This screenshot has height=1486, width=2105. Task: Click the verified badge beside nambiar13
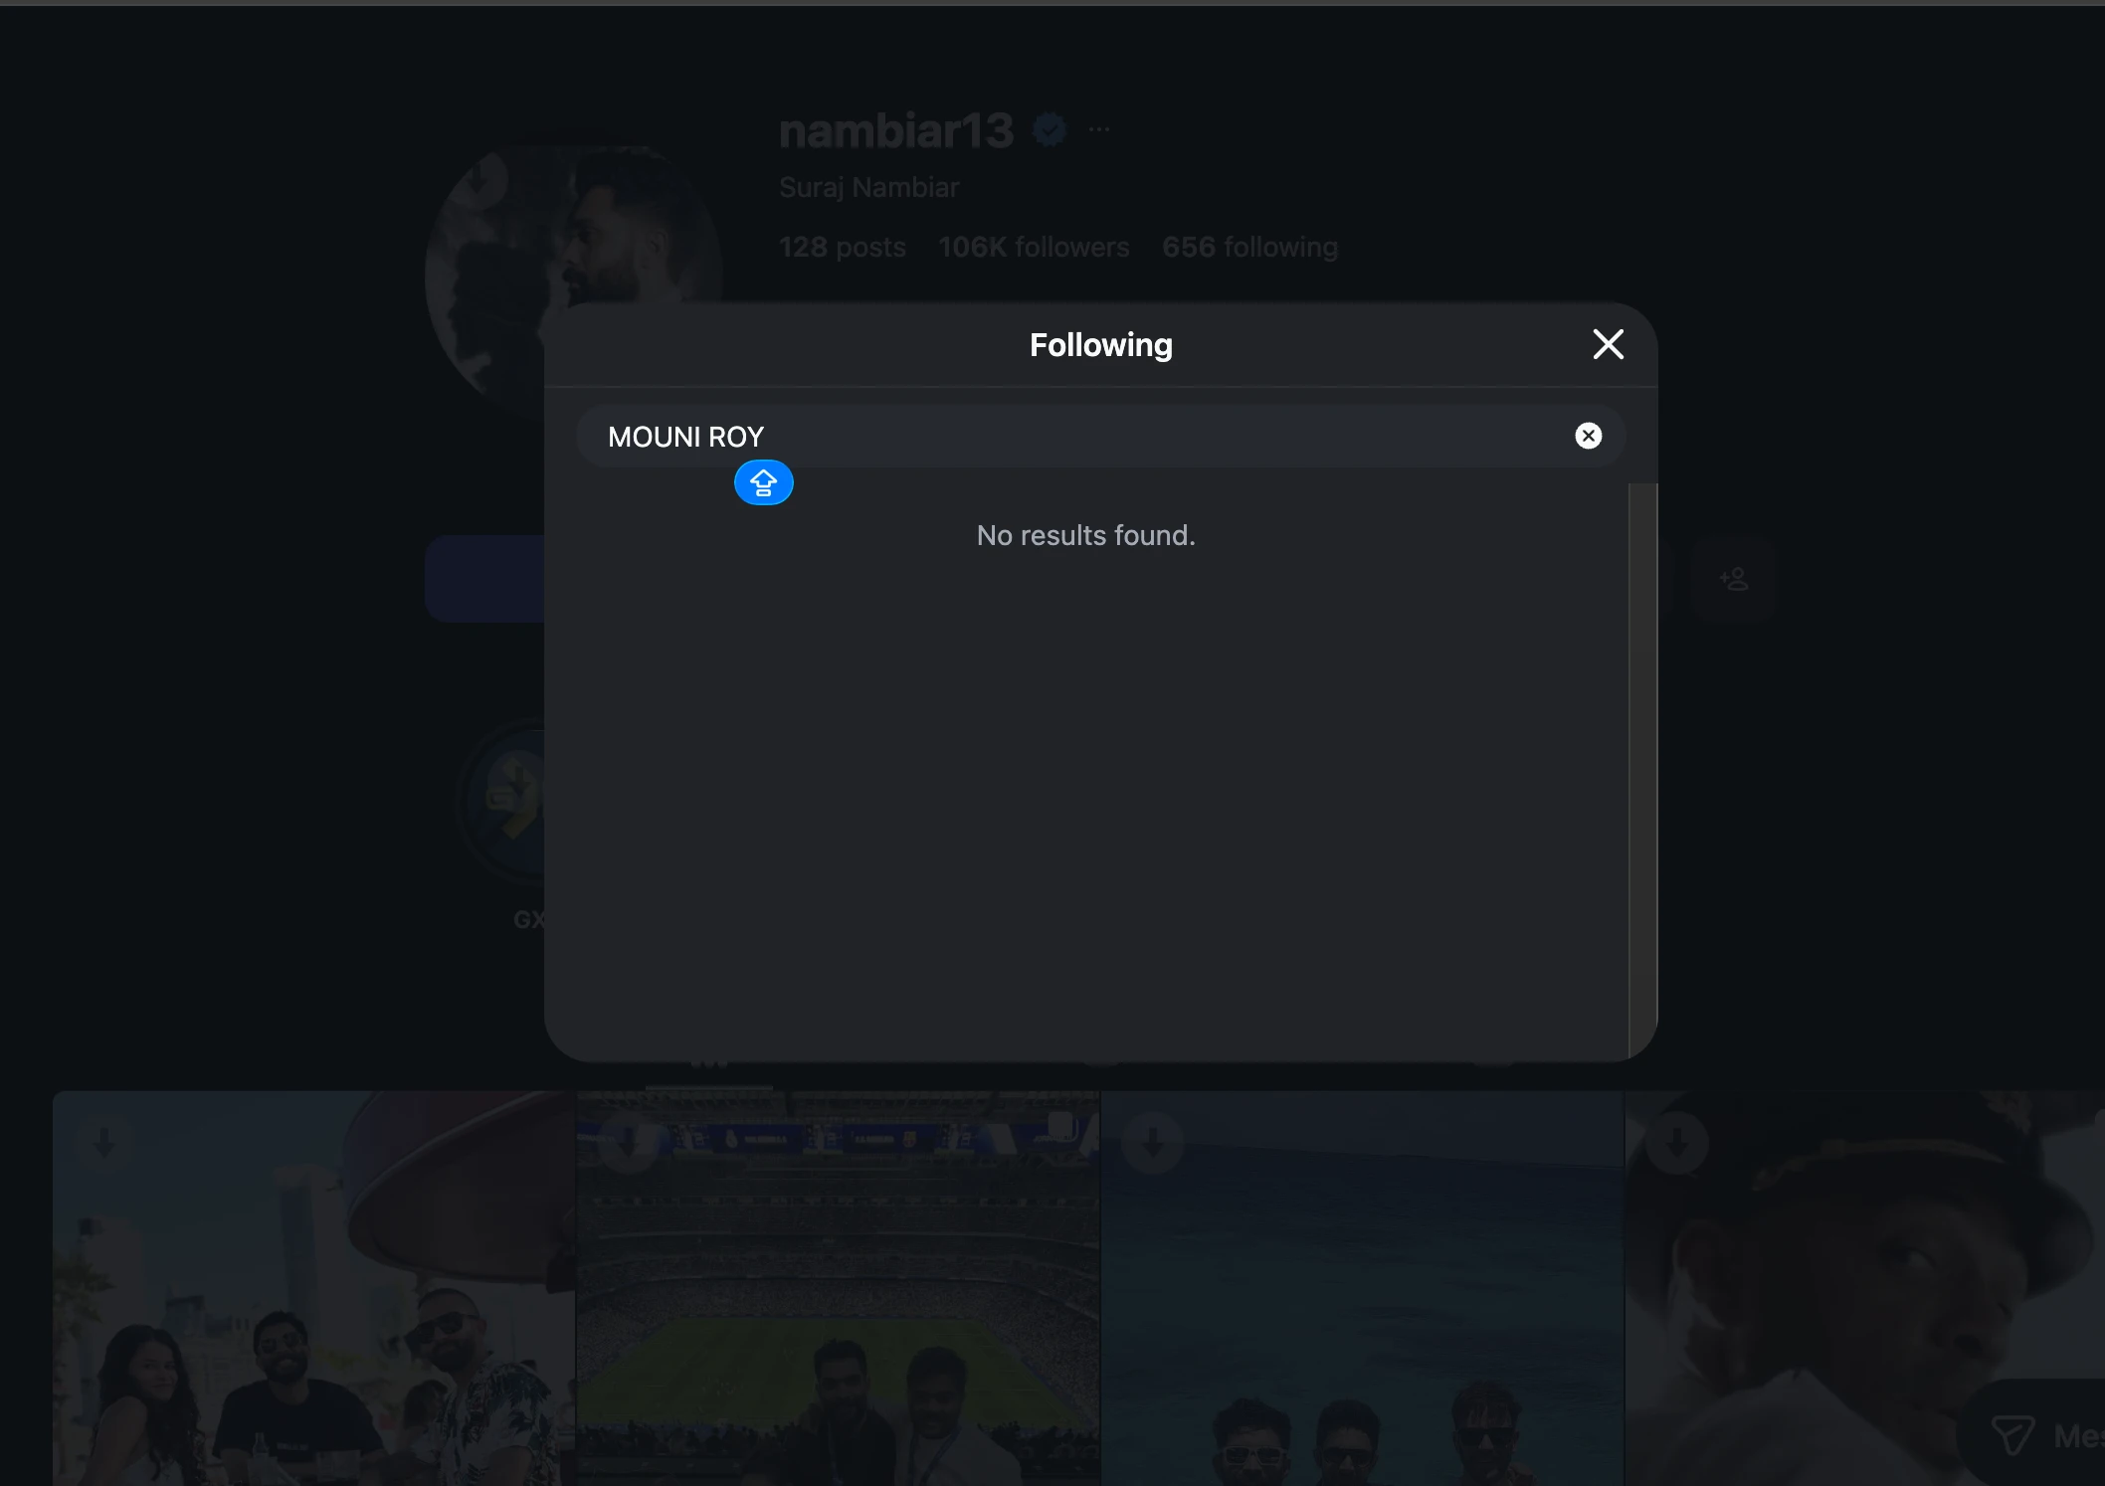coord(1049,129)
